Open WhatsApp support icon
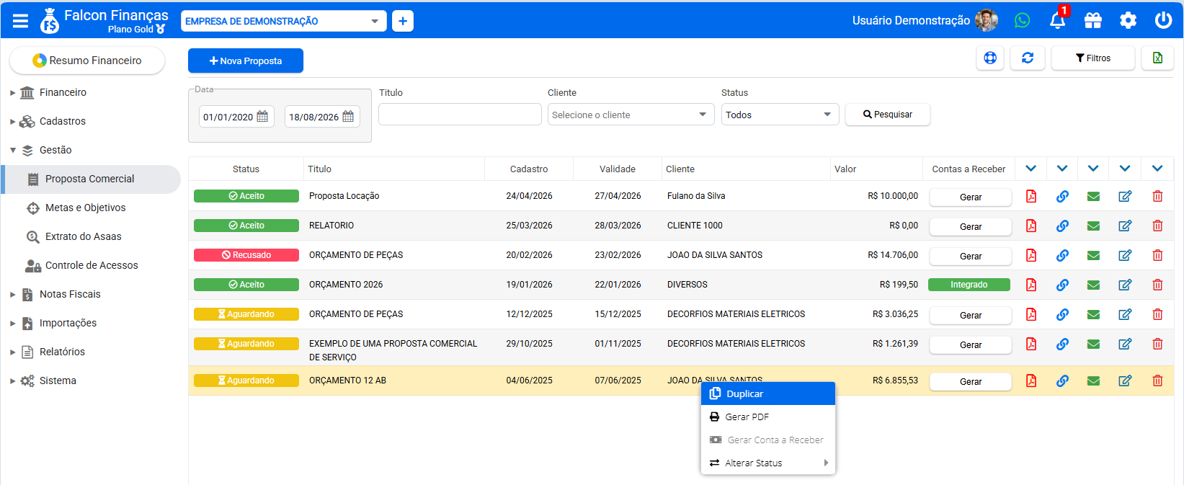1184x485 pixels. click(x=1022, y=21)
